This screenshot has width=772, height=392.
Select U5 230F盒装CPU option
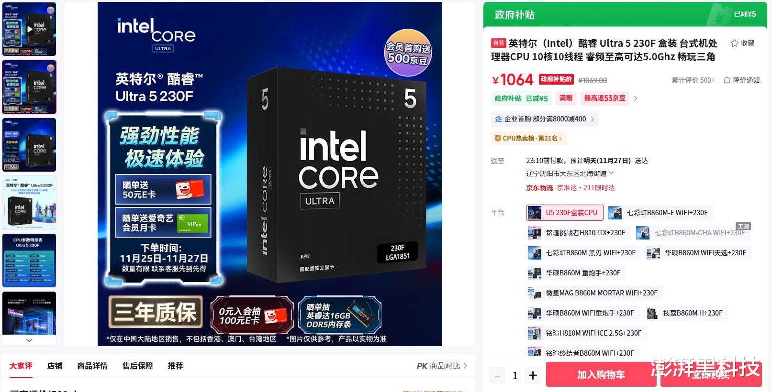pos(565,213)
